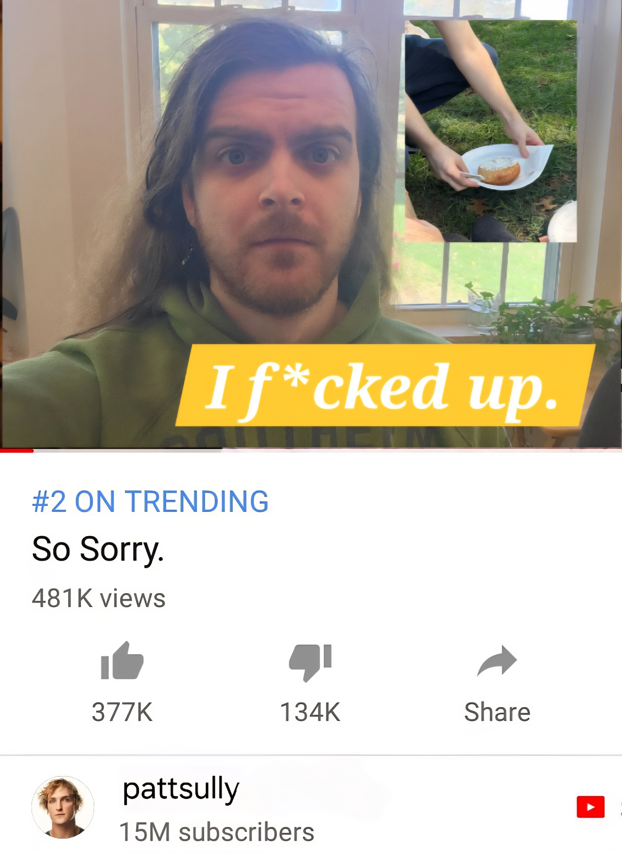The height and width of the screenshot is (853, 622).
Task: Tap the video player showing man's face
Action: [x=311, y=224]
